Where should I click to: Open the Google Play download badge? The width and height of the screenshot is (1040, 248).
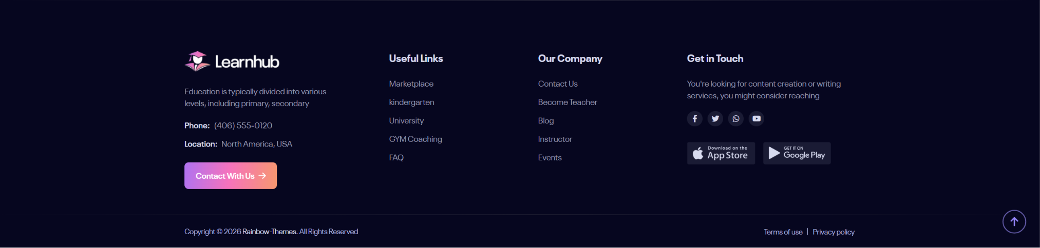(x=797, y=153)
